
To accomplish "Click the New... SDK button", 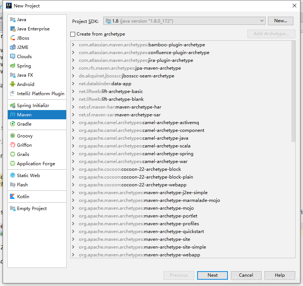I will coord(280,21).
